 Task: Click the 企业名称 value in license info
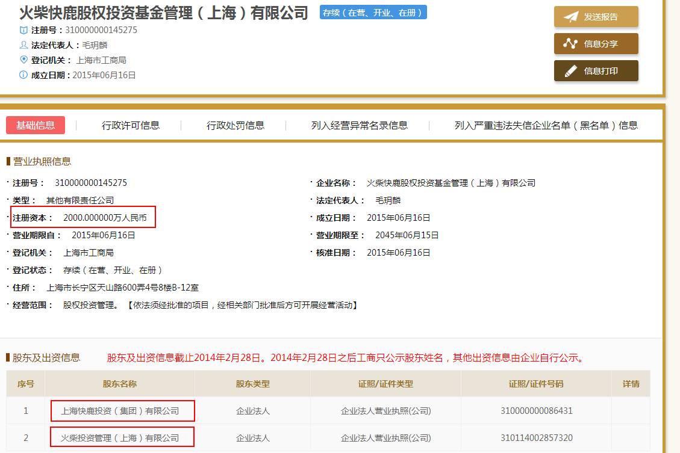point(451,183)
